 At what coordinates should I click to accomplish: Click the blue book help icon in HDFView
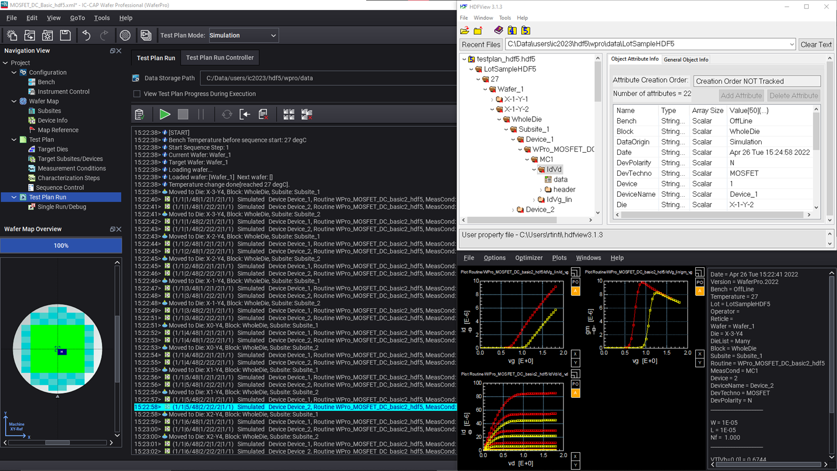[499, 30]
